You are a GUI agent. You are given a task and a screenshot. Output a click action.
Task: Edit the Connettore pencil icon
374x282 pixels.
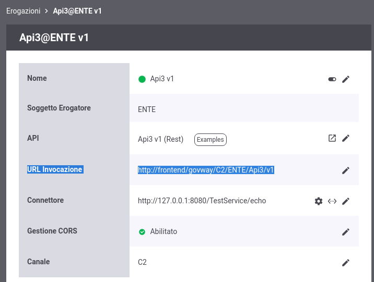pos(346,201)
